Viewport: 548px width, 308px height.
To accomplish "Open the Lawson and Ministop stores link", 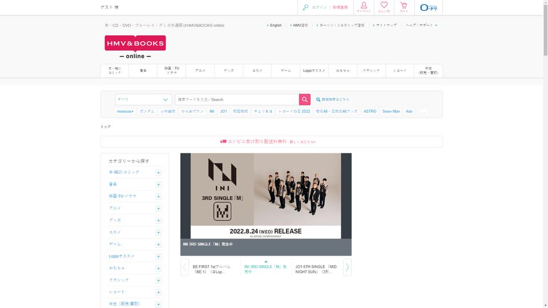I will 341,25.
